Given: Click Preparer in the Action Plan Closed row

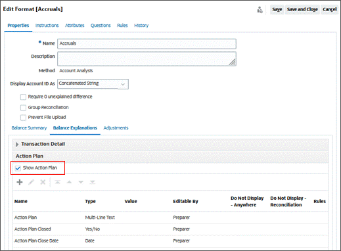Looking at the screenshot, I should 181,229.
